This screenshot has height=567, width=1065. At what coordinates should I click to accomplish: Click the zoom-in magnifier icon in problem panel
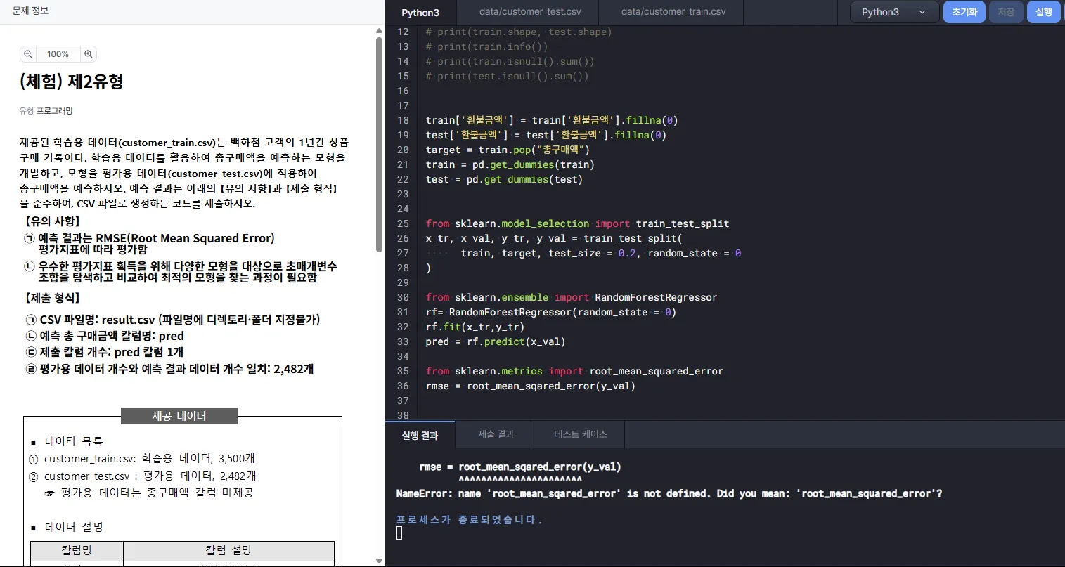[x=87, y=54]
